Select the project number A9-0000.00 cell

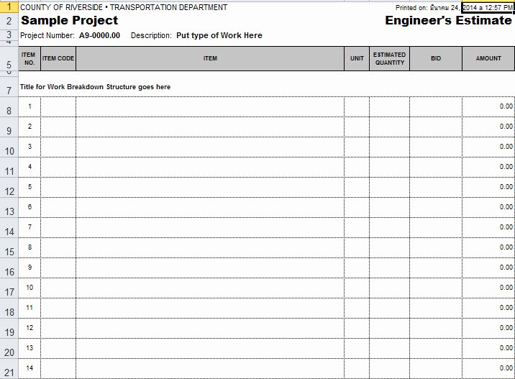(99, 35)
